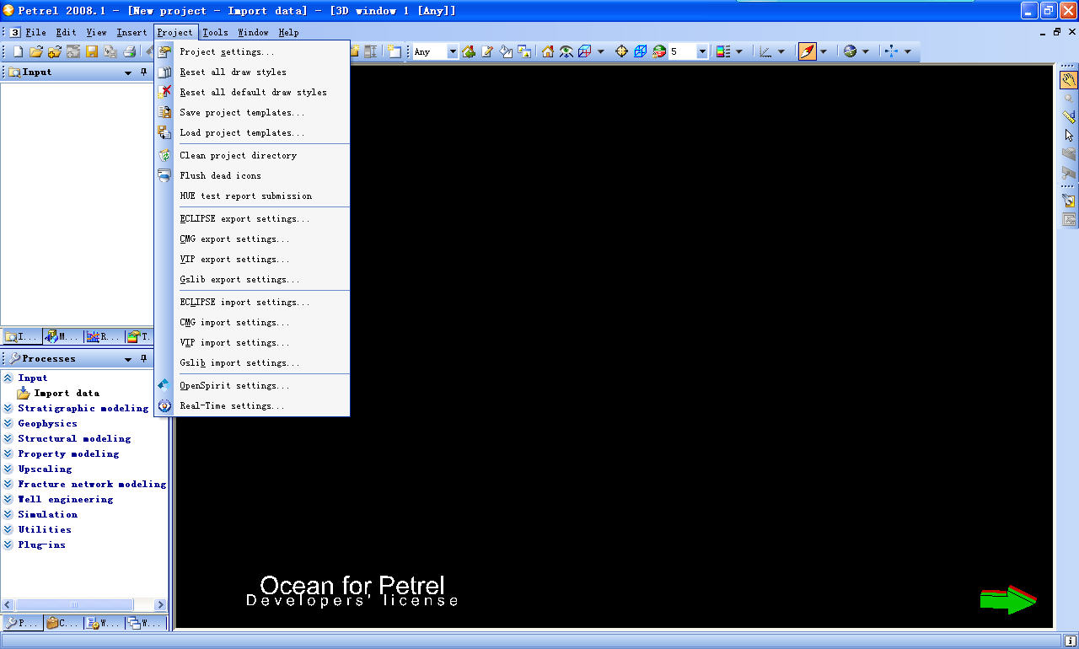This screenshot has height=649, width=1079.
Task: Click the Home view icon
Action: (548, 51)
